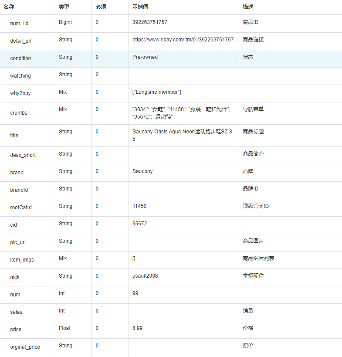Select the 商品标题 description
The width and height of the screenshot is (342, 357).
253,132
